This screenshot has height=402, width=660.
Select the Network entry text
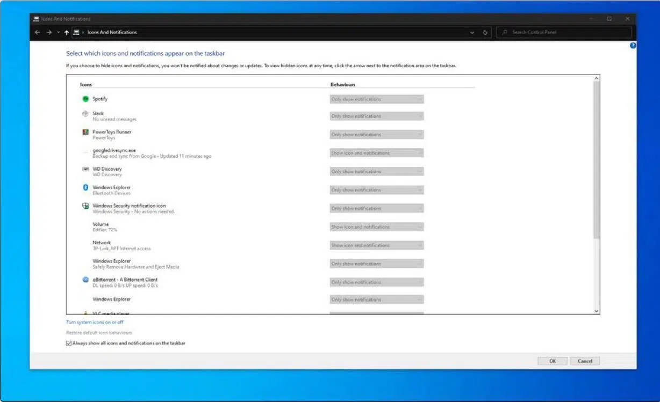point(102,243)
